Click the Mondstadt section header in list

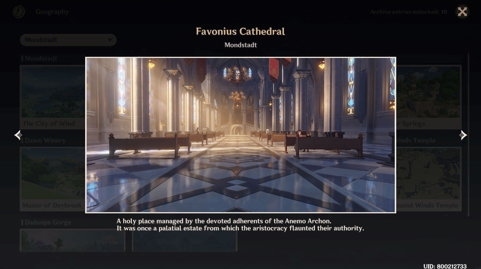point(41,59)
